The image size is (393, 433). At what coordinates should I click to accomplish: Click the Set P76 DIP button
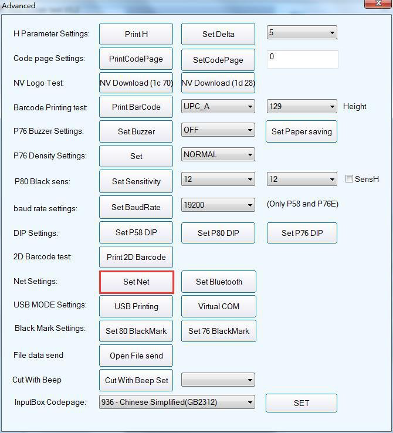click(x=302, y=233)
